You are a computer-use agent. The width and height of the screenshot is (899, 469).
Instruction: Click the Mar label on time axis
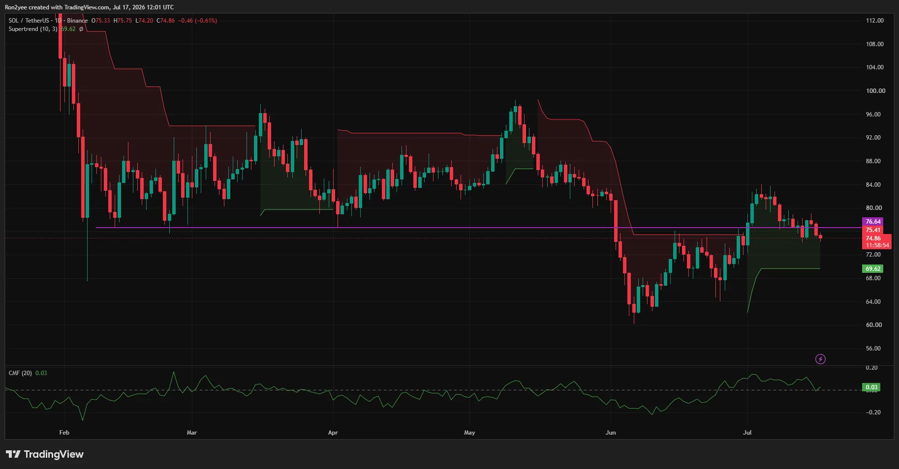coord(192,433)
